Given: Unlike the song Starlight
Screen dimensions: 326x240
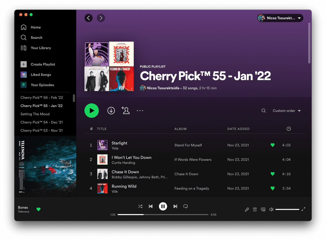Looking at the screenshot, I should (x=272, y=145).
